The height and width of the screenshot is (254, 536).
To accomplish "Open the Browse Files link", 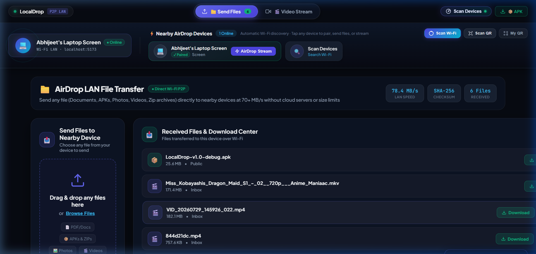I will point(80,213).
